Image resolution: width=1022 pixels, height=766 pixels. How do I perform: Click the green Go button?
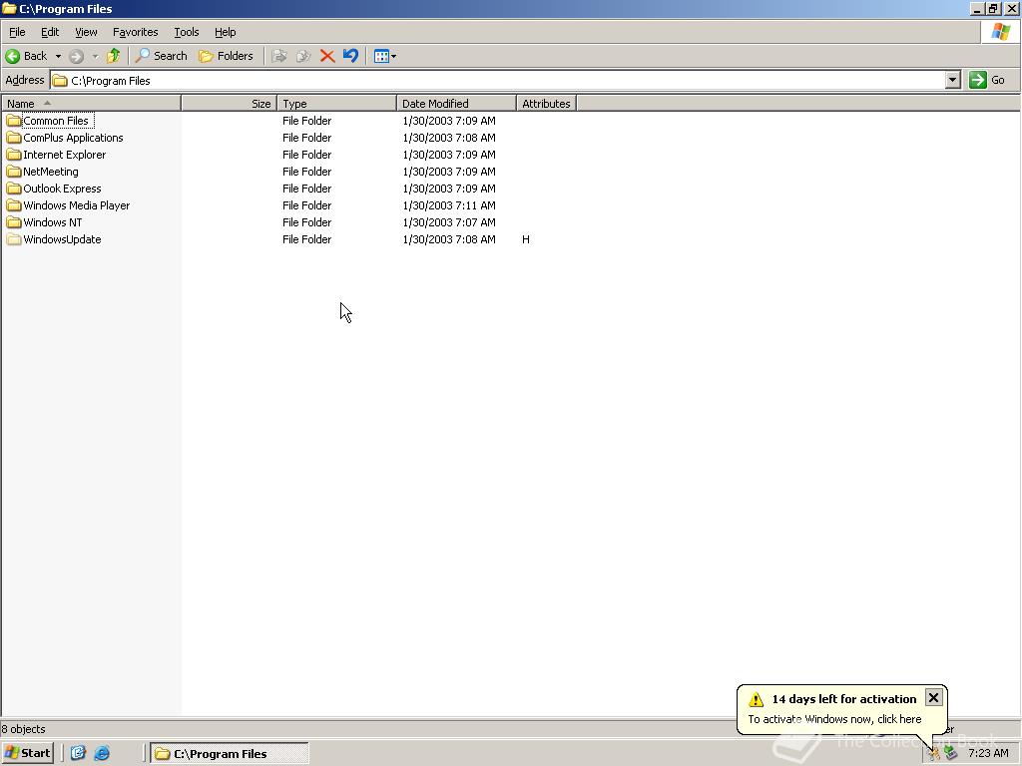tap(987, 80)
